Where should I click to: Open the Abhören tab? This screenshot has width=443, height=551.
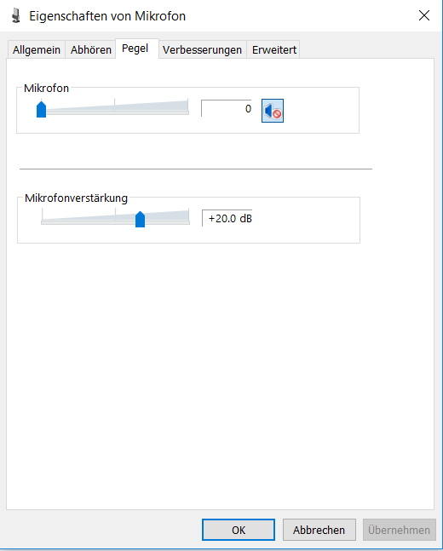(90, 50)
